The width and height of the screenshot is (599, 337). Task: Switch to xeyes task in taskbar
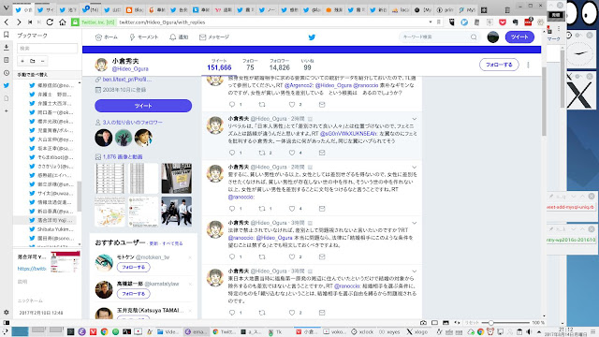click(x=389, y=331)
